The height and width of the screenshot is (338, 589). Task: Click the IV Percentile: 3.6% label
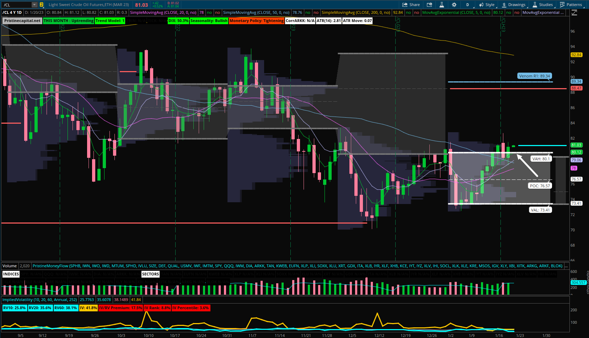coord(191,308)
